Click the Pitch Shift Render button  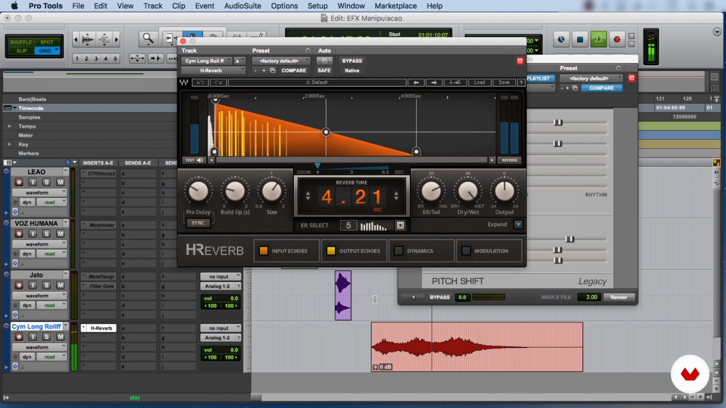click(619, 297)
